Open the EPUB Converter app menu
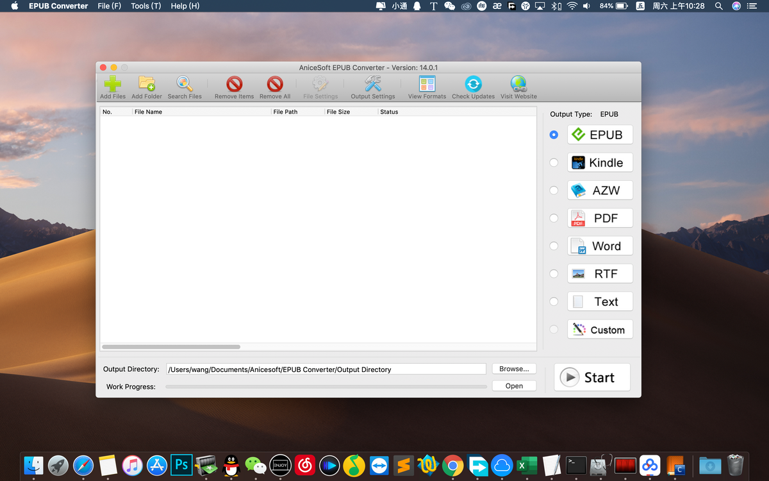Screen dimensions: 769x481 pyautogui.click(x=58, y=6)
